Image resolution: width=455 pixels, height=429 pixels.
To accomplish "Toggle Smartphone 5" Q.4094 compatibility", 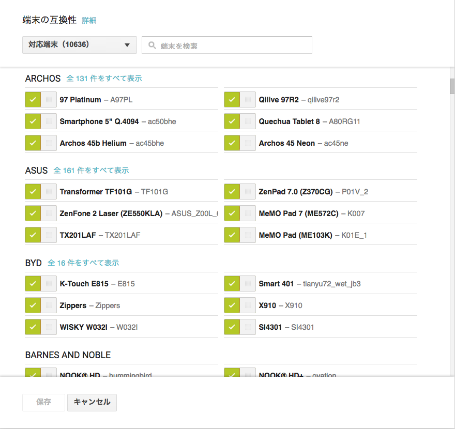I will [x=41, y=121].
